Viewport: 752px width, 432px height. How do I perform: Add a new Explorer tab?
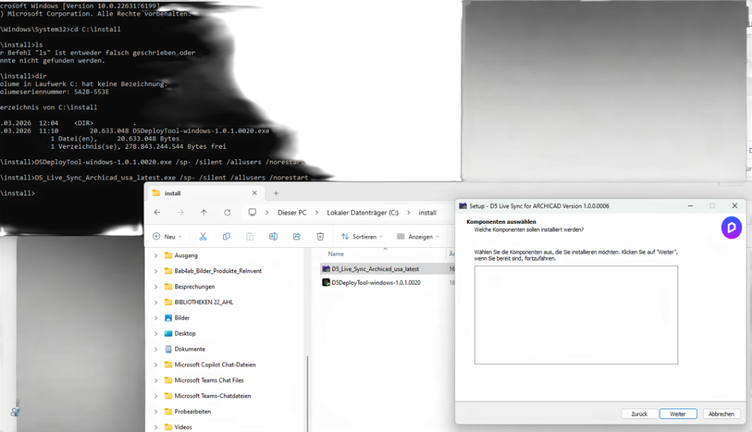(x=276, y=193)
